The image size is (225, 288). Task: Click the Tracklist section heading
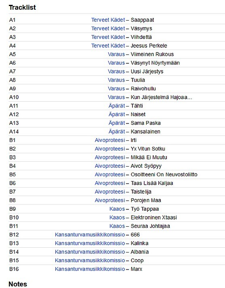tap(22, 8)
